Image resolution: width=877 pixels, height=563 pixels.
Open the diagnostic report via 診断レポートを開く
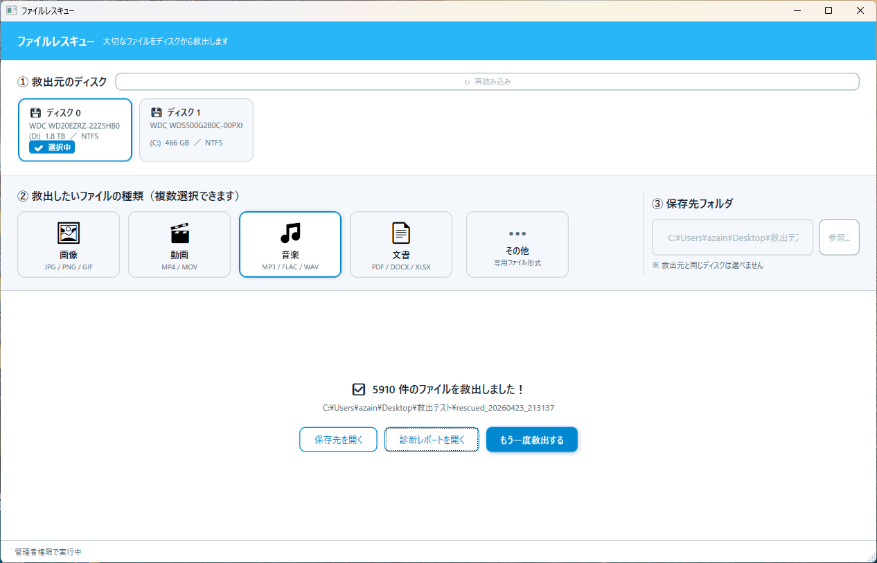431,439
